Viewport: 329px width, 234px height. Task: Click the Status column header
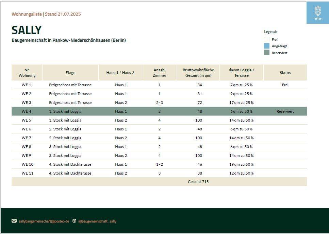pos(285,73)
